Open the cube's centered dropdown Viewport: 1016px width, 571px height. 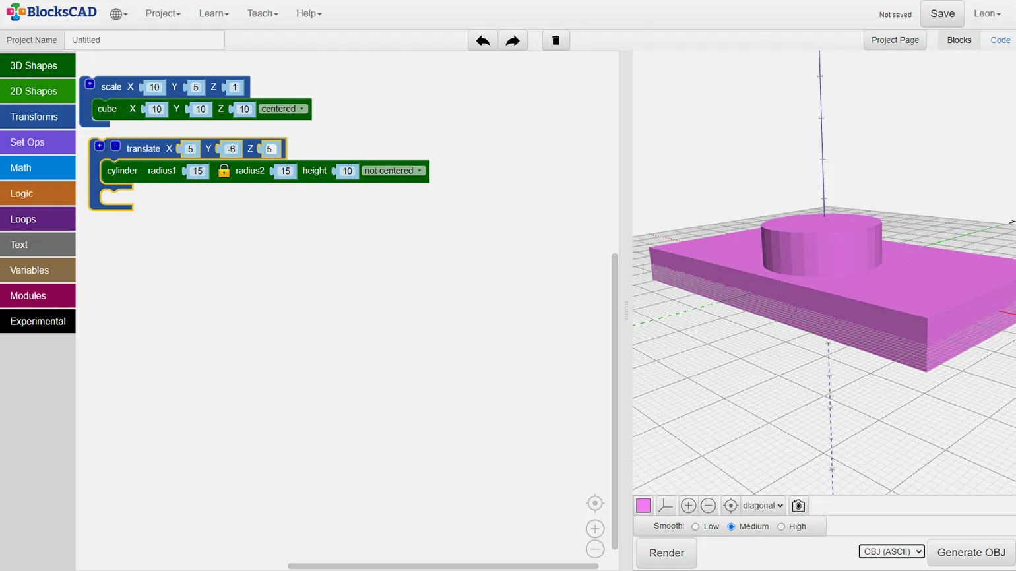(282, 109)
